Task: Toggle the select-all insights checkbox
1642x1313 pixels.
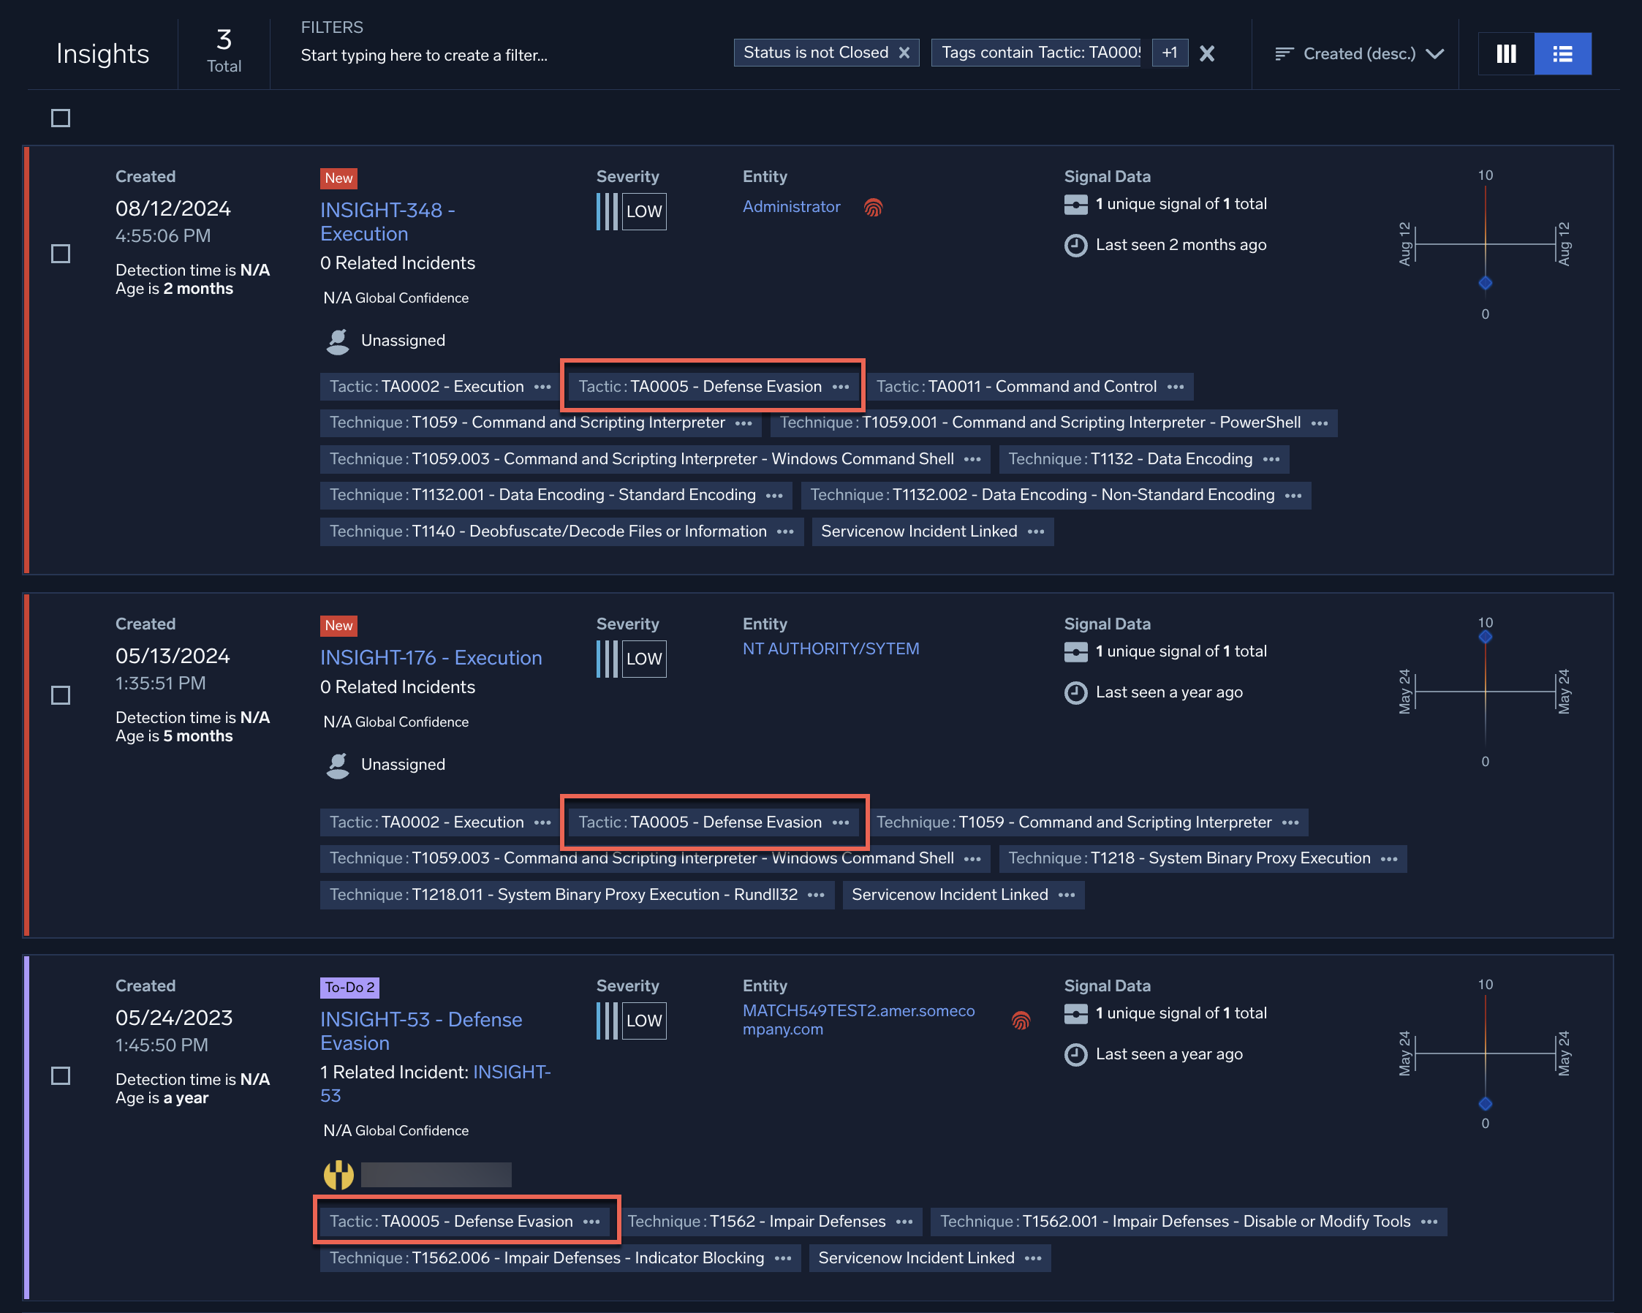Action: 60,118
